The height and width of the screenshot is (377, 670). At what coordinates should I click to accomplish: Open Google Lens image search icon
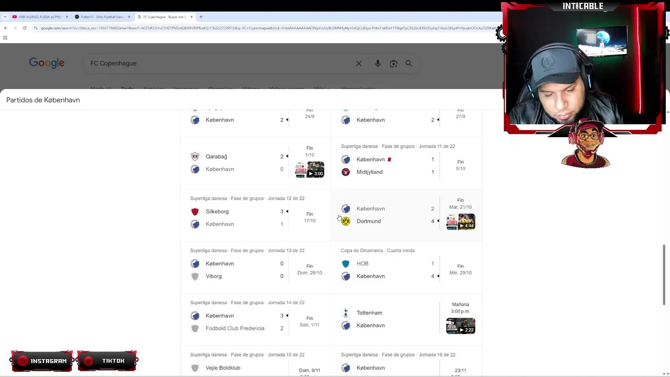[393, 63]
